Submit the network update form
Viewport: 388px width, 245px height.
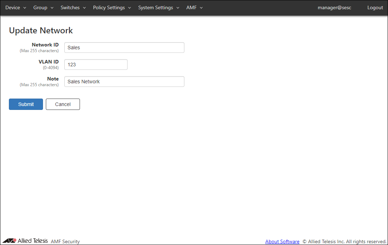tap(26, 104)
